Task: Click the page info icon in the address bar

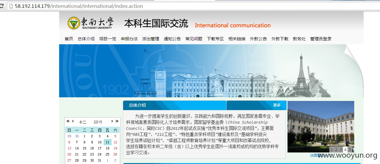Action: 11,6
